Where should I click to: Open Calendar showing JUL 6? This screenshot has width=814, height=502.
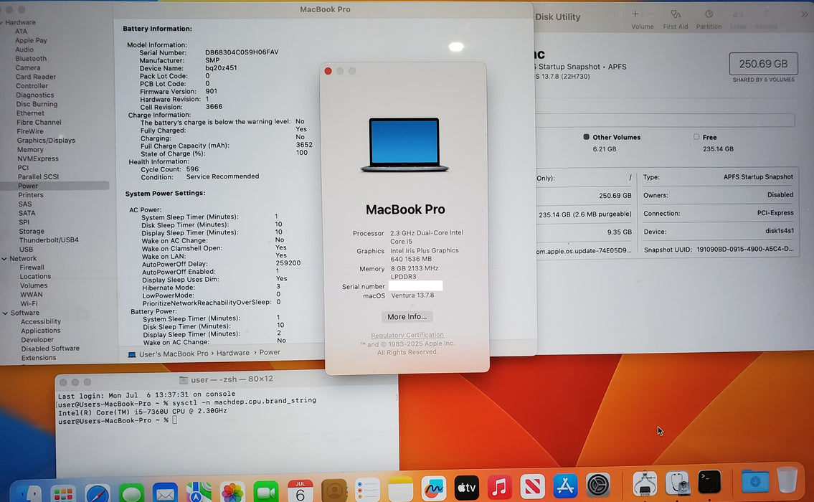[300, 491]
